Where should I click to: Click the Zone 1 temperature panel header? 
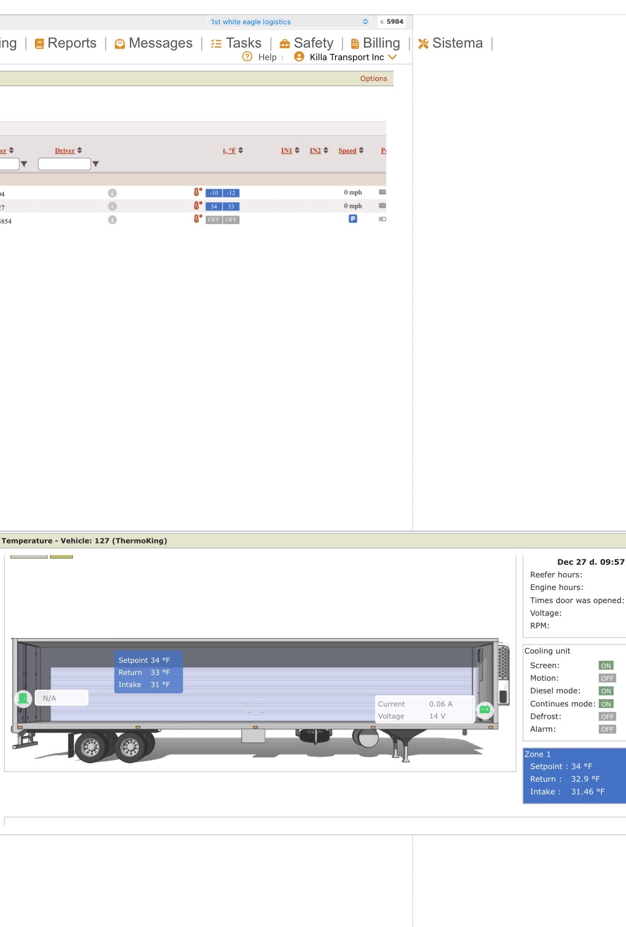point(538,754)
